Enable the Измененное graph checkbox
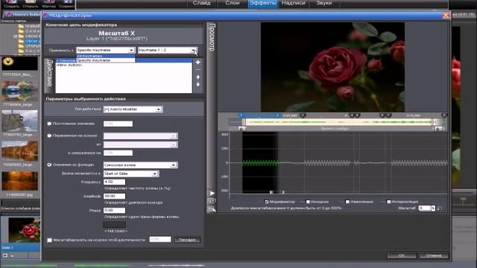 (x=347, y=202)
